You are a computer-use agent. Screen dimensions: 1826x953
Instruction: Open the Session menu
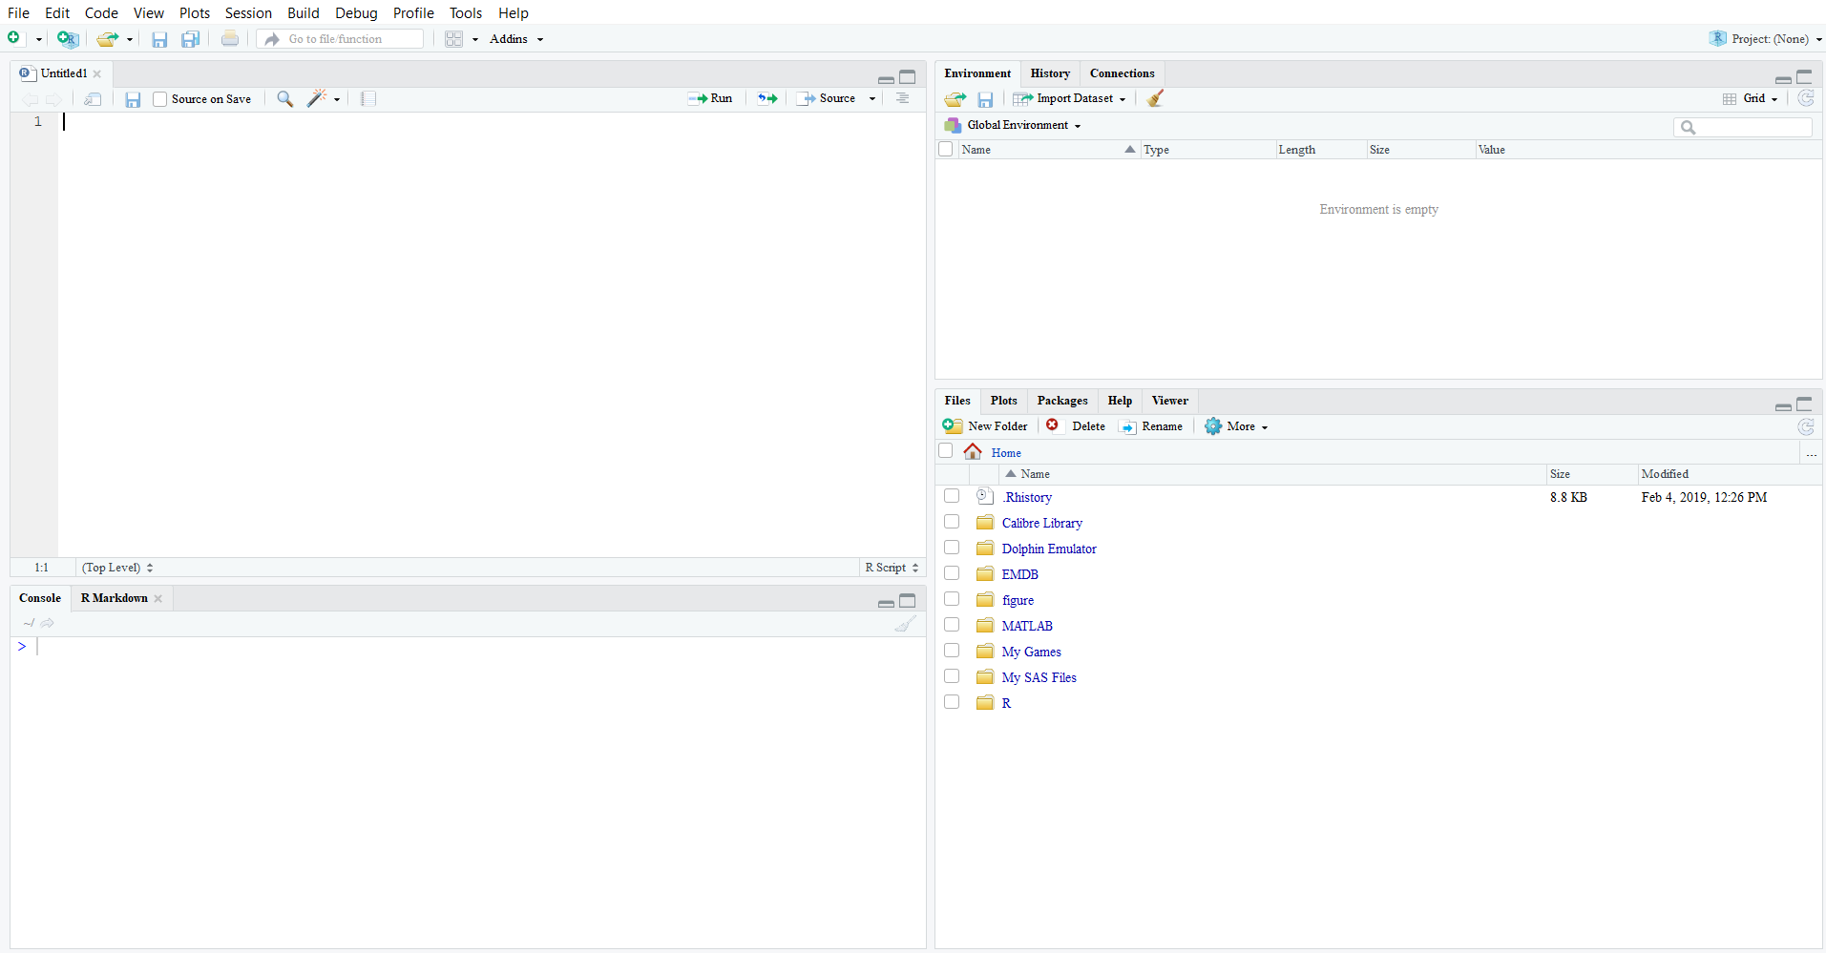[248, 13]
